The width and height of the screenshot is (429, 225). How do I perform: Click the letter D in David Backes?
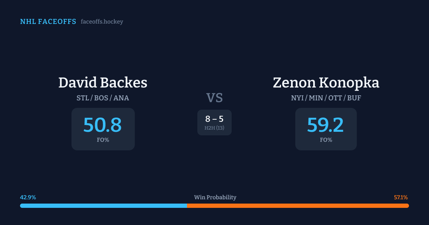(x=64, y=83)
